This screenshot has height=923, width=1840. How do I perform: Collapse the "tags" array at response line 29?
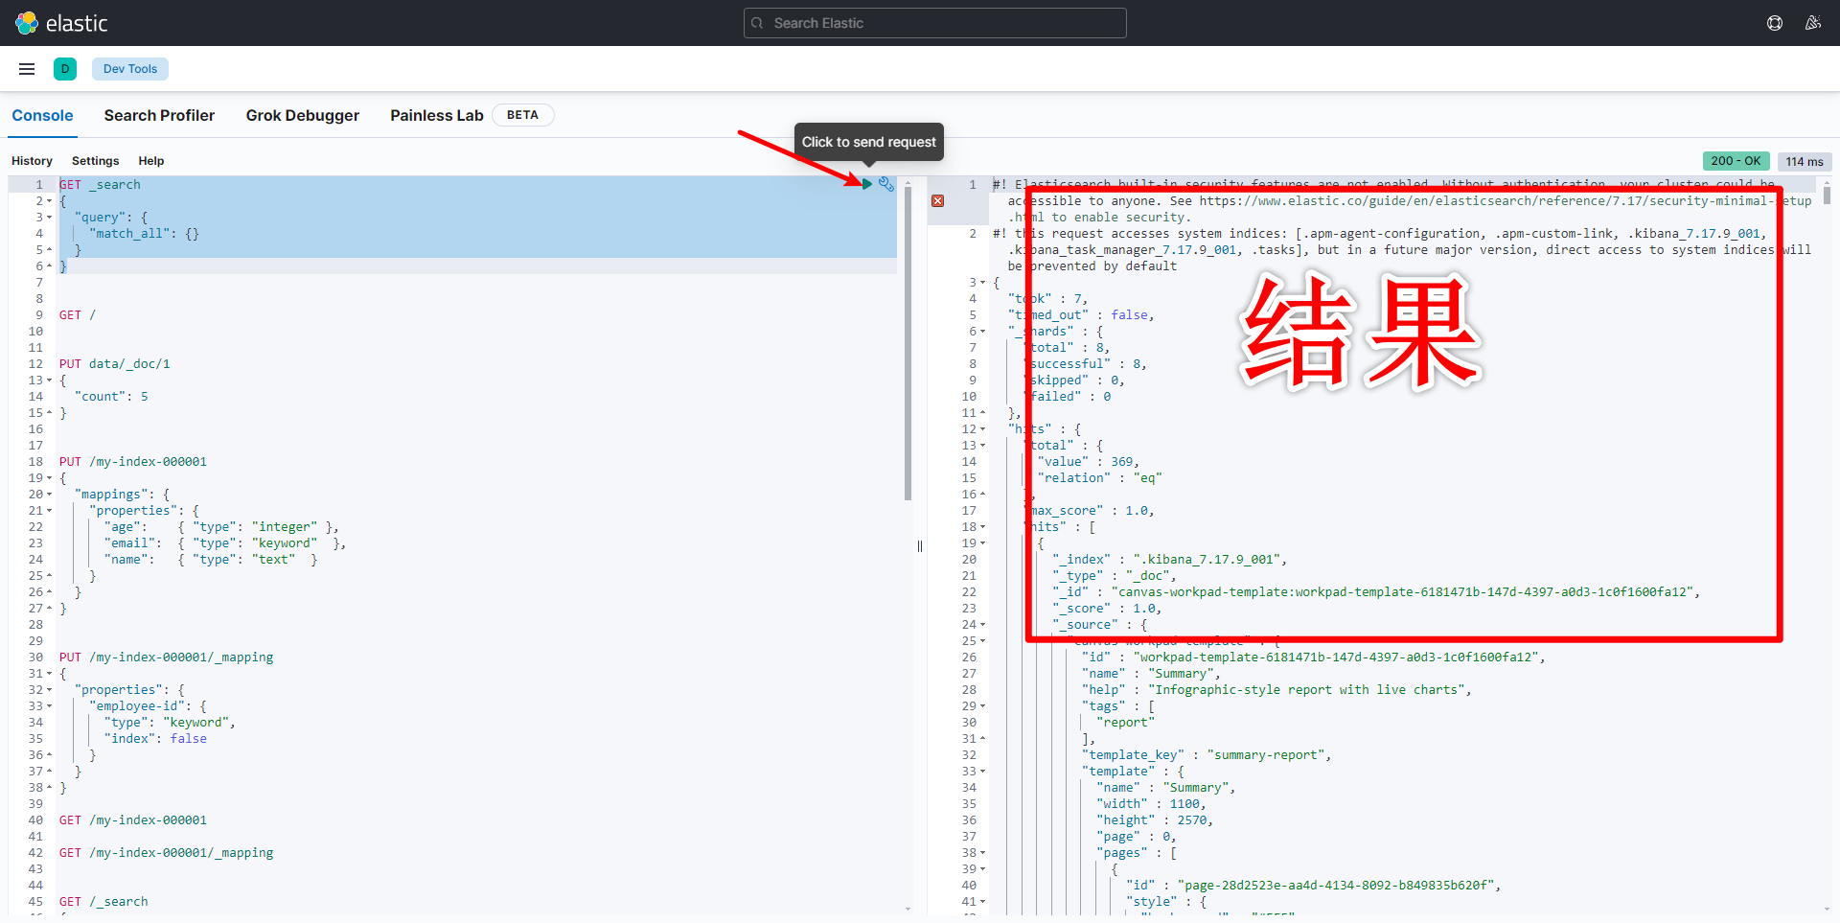(x=983, y=706)
